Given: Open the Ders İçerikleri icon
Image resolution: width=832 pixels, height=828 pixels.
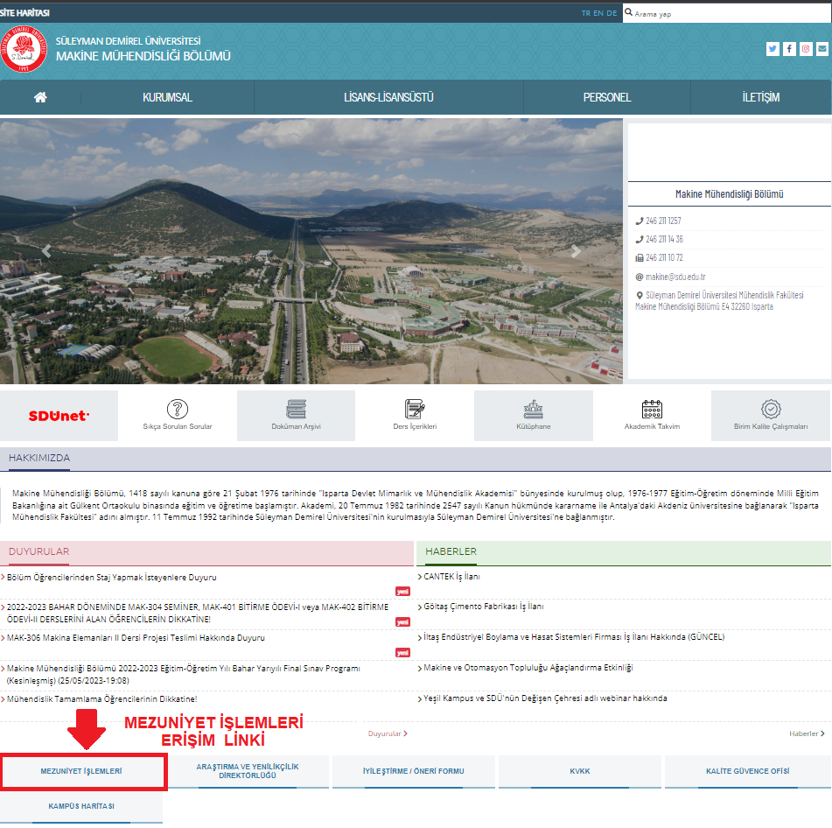Looking at the screenshot, I should pos(415,409).
